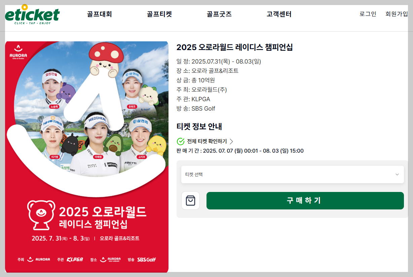Click the tournament poster image
Image resolution: width=413 pixels, height=277 pixels.
pyautogui.click(x=87, y=157)
